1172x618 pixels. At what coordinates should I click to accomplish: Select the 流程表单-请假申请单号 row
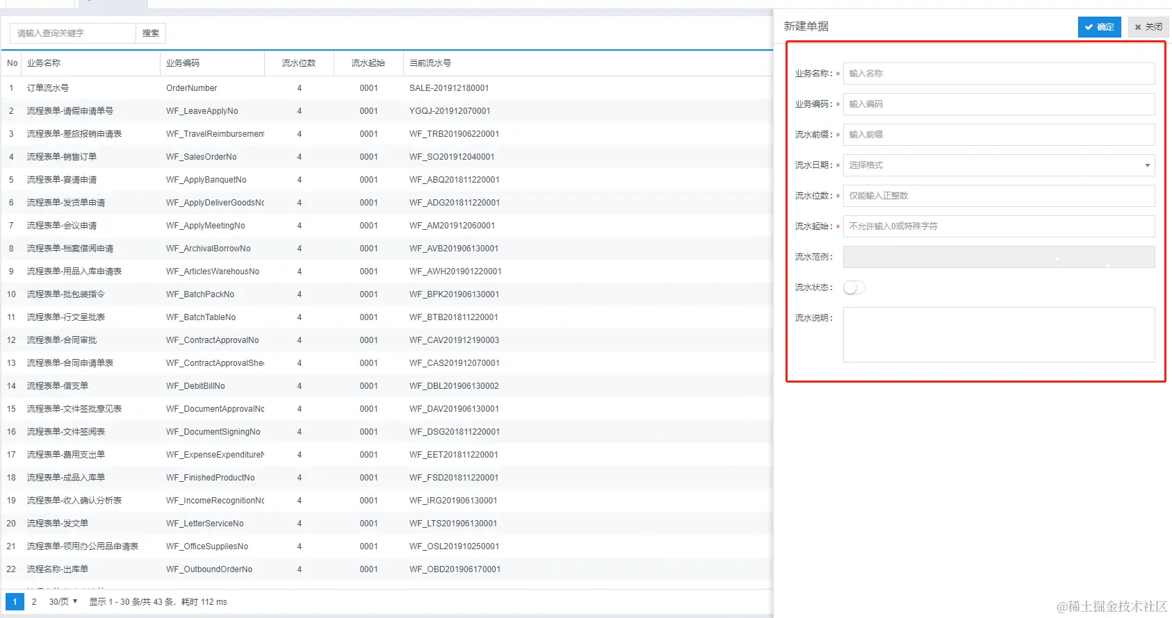(x=387, y=111)
